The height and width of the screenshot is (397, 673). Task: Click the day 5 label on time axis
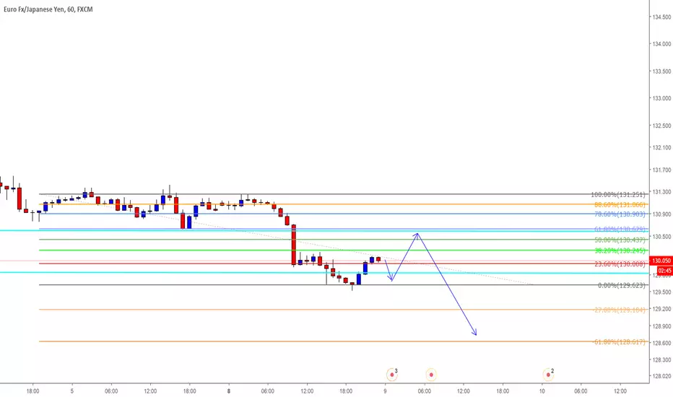pos(72,391)
